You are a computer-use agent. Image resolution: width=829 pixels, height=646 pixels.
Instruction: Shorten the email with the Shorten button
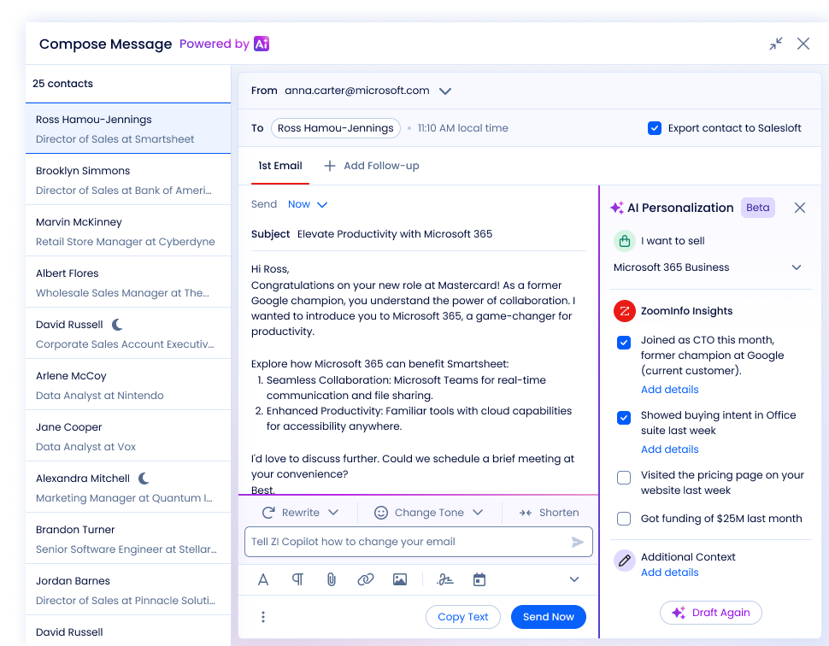549,512
